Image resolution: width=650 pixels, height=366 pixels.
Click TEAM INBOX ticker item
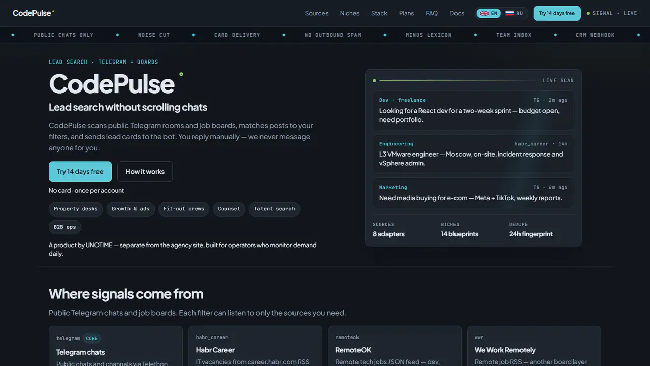point(514,35)
